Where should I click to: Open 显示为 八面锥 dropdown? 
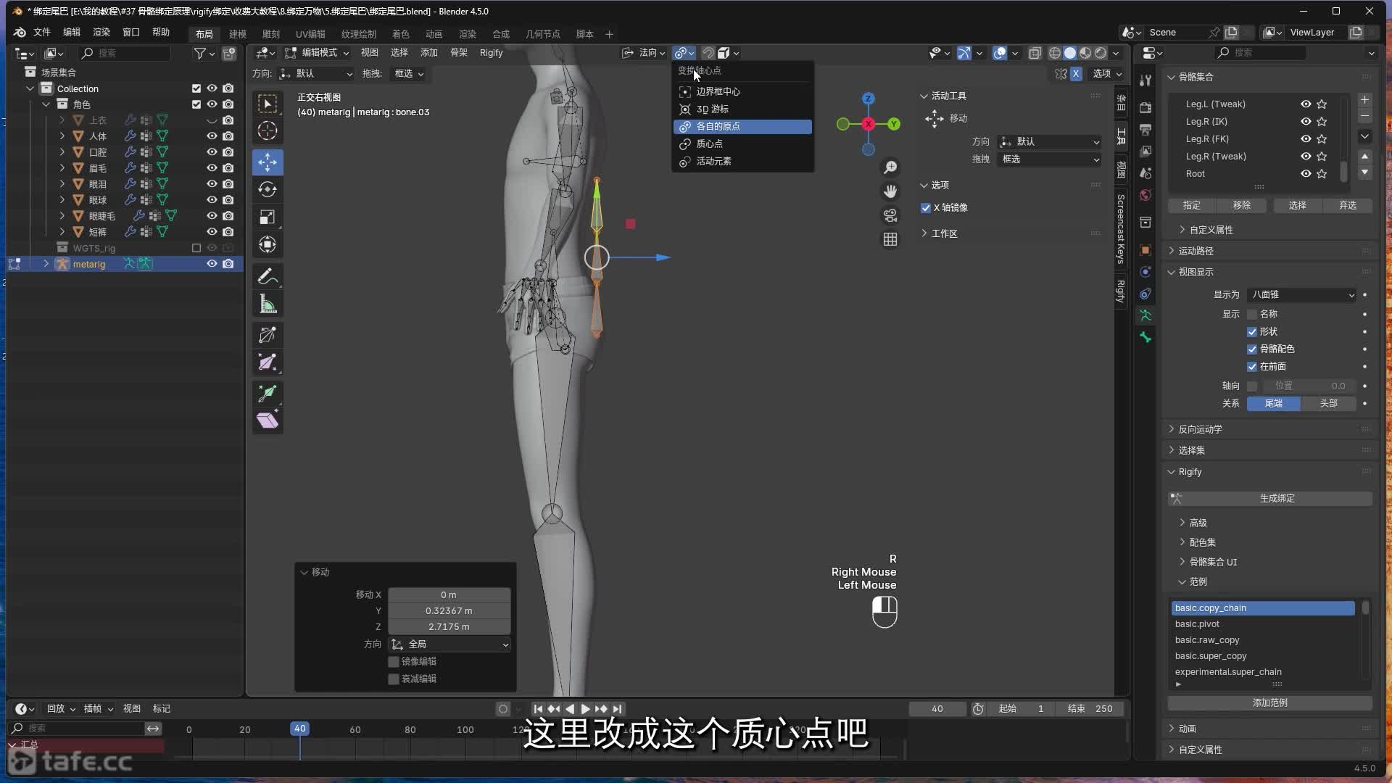[1302, 295]
